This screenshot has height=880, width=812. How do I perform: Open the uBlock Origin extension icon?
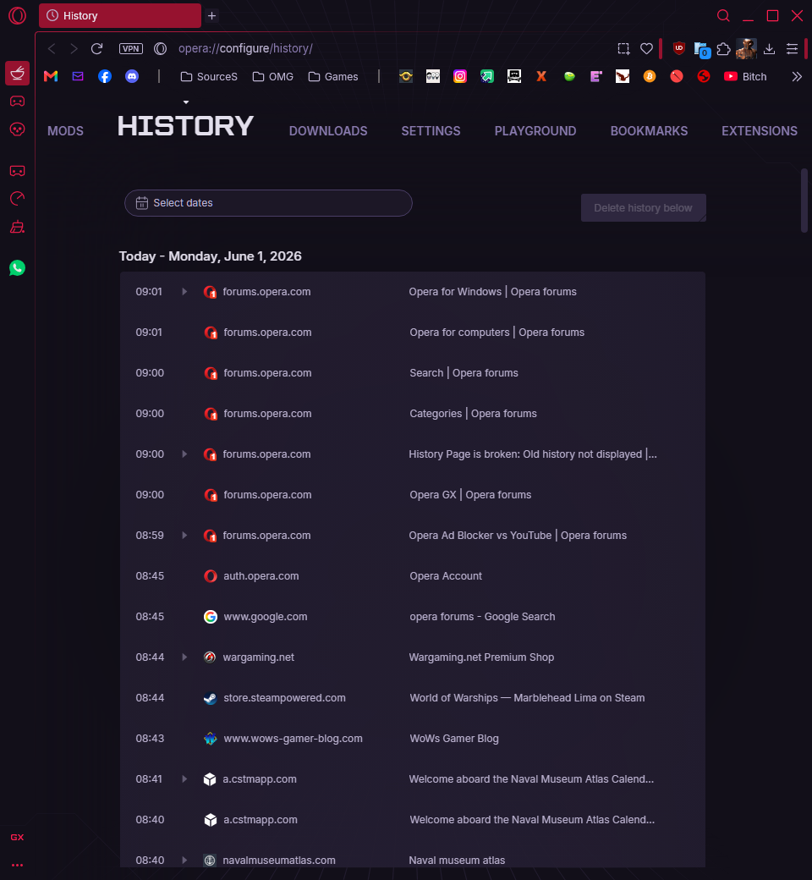pos(679,49)
